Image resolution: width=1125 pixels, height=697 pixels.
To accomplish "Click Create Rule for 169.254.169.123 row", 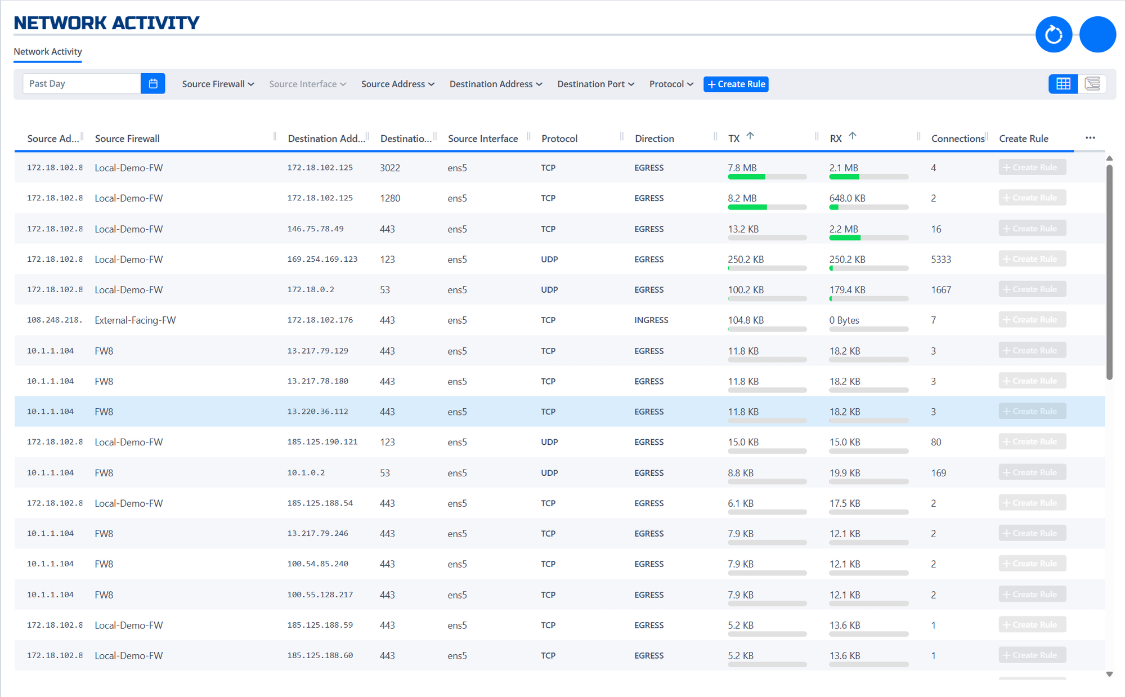I will click(1032, 259).
